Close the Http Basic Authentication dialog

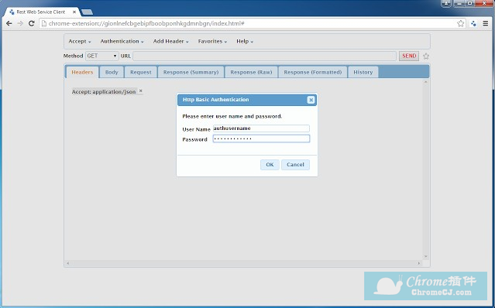coord(311,100)
